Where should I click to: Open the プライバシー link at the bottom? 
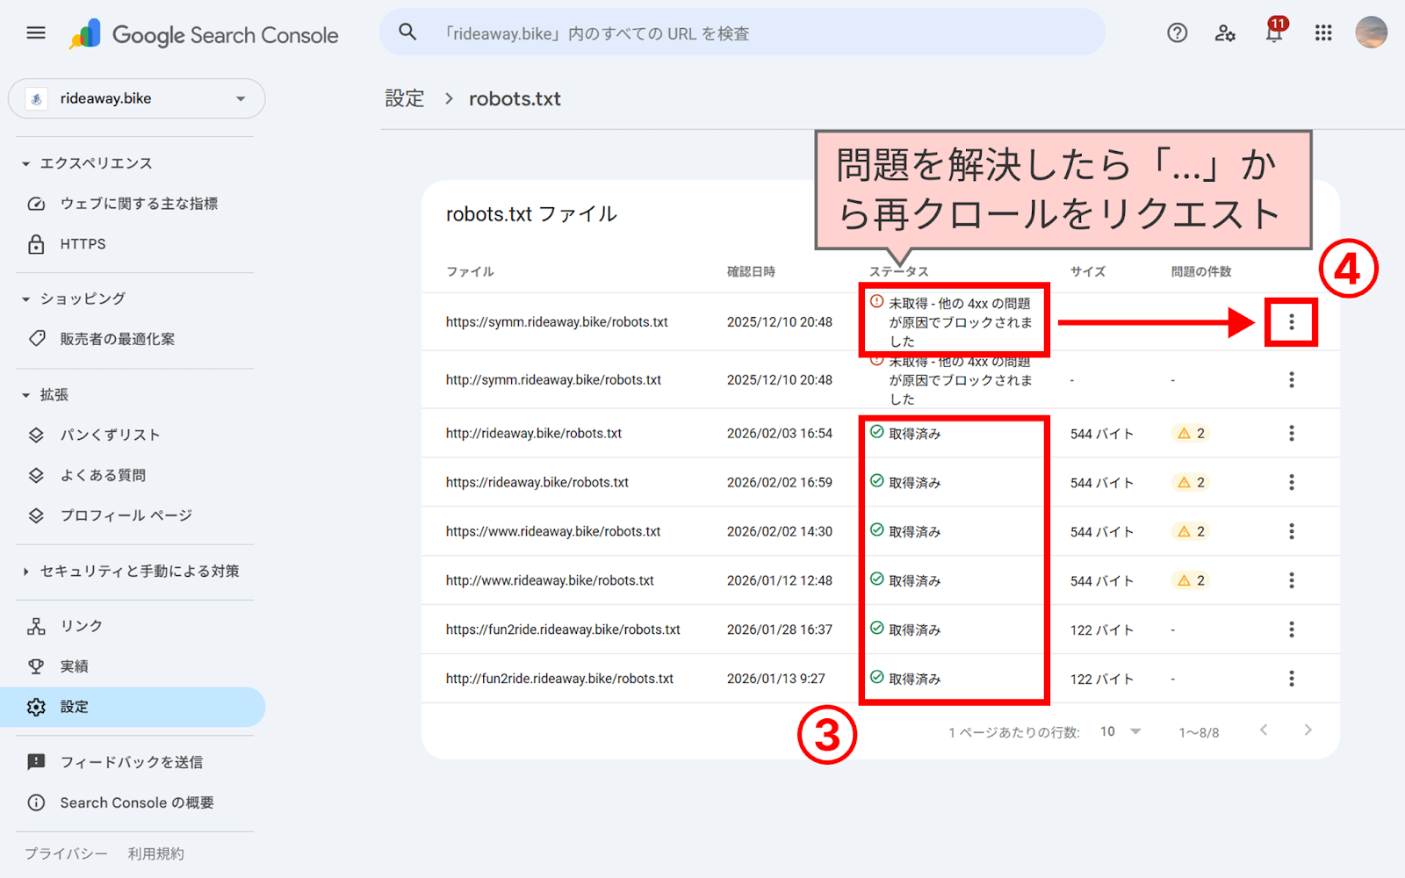click(x=64, y=853)
